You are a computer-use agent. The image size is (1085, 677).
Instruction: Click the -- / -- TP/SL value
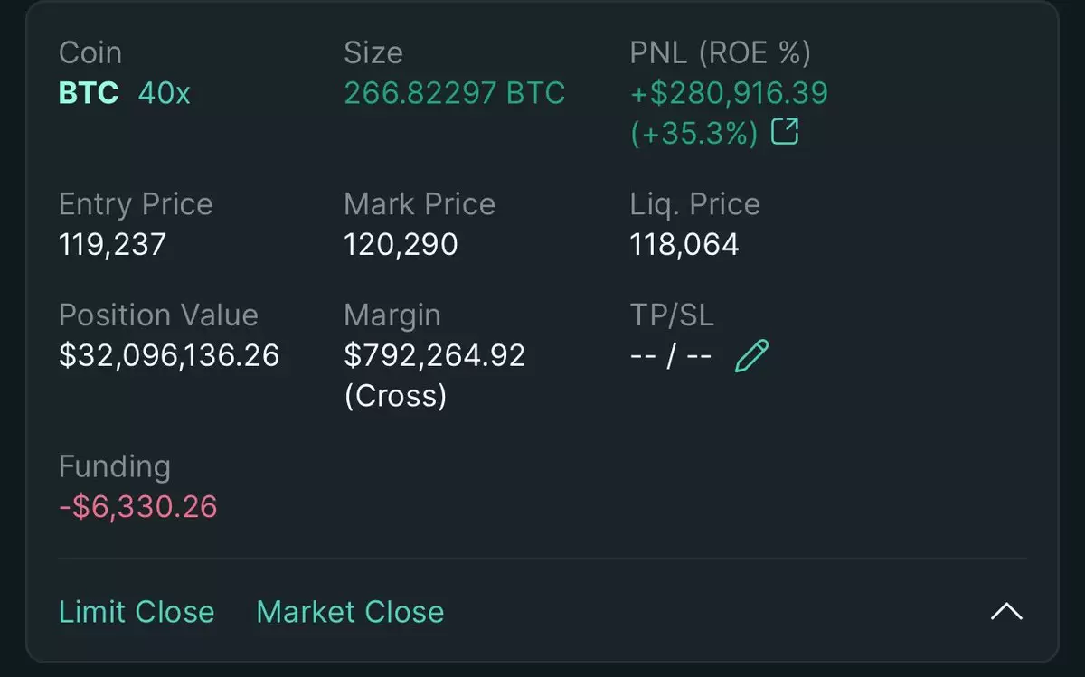[671, 356]
